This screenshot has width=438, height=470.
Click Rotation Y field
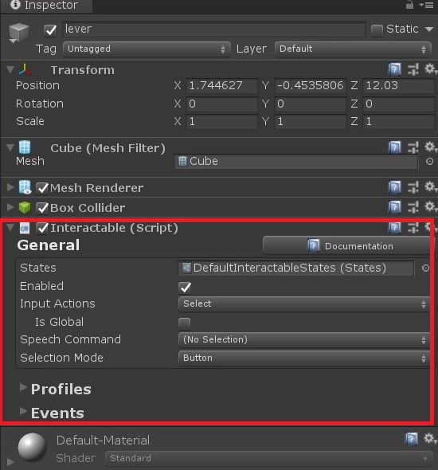point(311,104)
